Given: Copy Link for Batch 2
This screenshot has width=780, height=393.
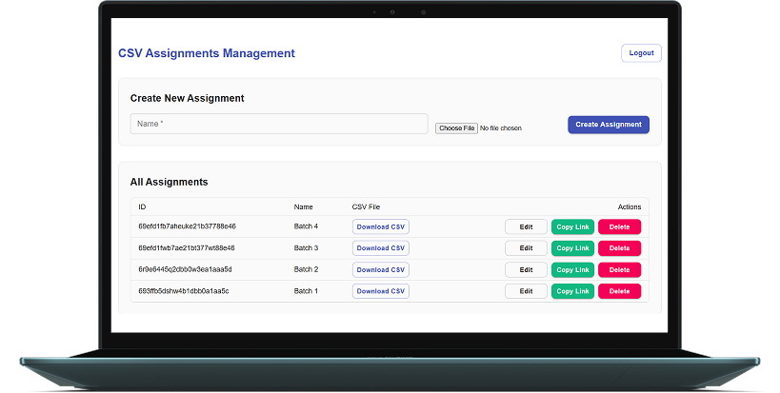Looking at the screenshot, I should (x=572, y=270).
